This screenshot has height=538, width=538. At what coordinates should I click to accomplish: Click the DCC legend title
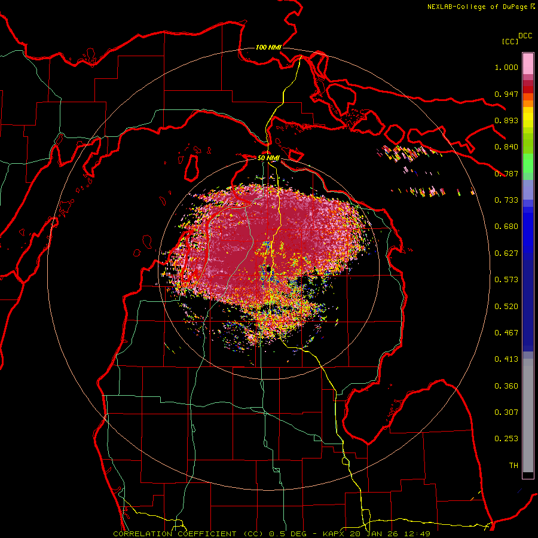(525, 36)
